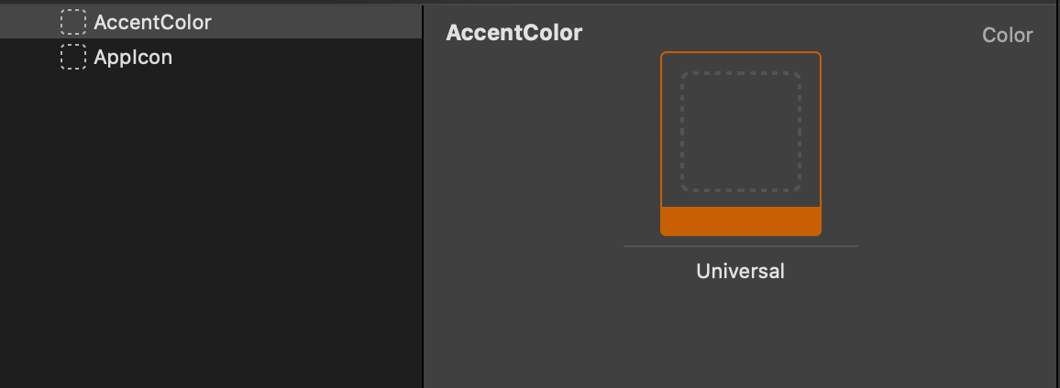The width and height of the screenshot is (1060, 388).
Task: Select the Universal color well
Action: tap(740, 144)
